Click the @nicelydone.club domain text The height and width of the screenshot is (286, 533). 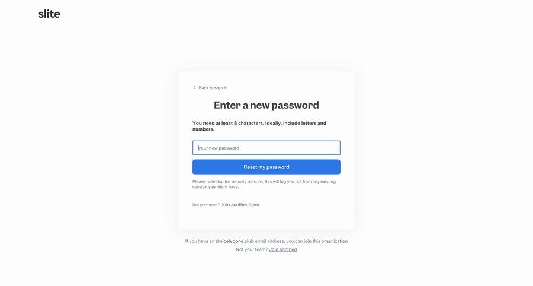[235, 241]
